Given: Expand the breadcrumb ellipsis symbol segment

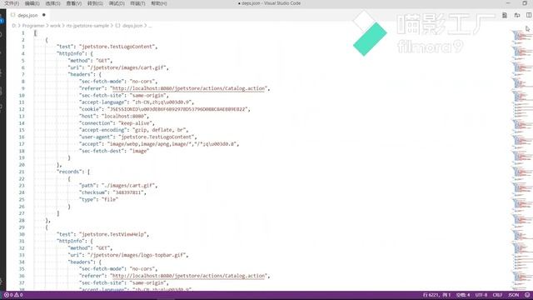Looking at the screenshot, I should click(150, 26).
